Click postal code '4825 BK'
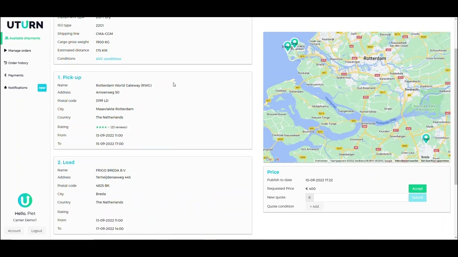The width and height of the screenshot is (458, 257). pos(103,186)
